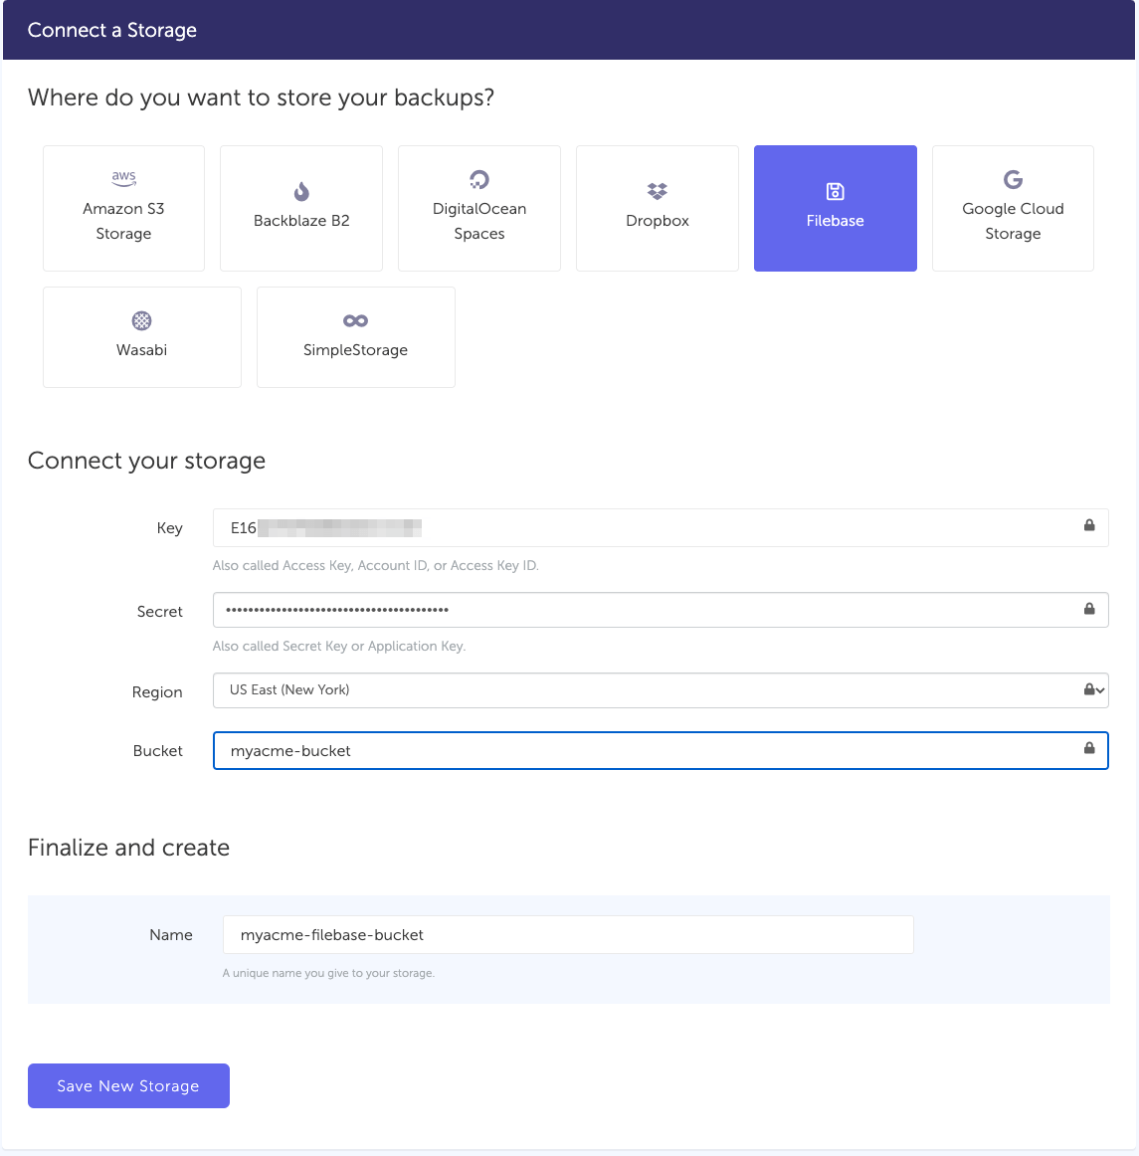Screen dimensions: 1139x1156
Task: Click 'A unique name you give' hint text
Action: pyautogui.click(x=329, y=973)
